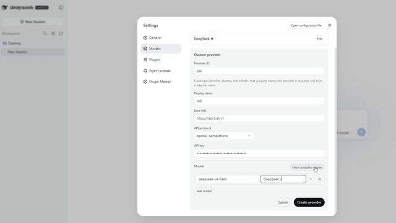
Task: Click Add model button
Action: (204, 191)
